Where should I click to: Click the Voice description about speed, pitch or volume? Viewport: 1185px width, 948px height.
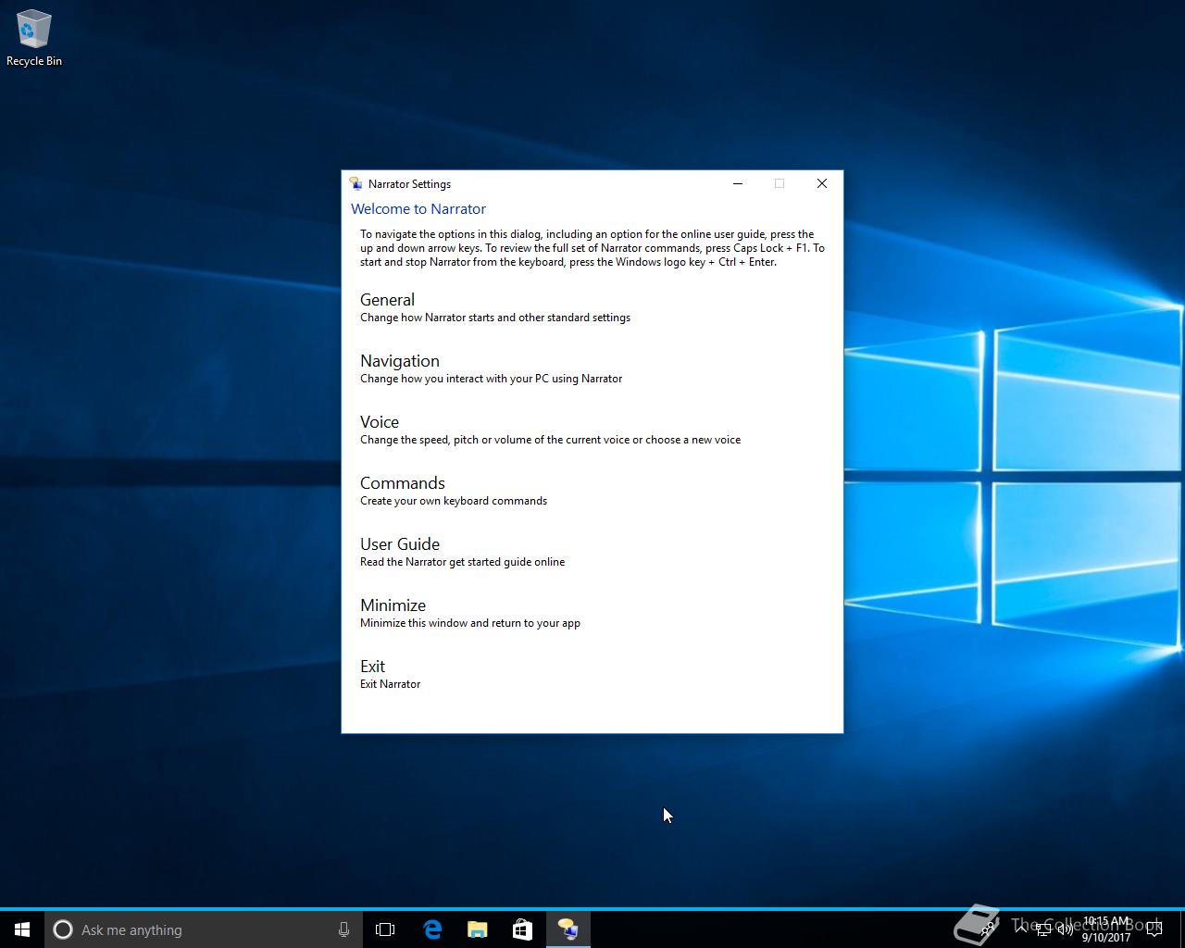(x=550, y=440)
